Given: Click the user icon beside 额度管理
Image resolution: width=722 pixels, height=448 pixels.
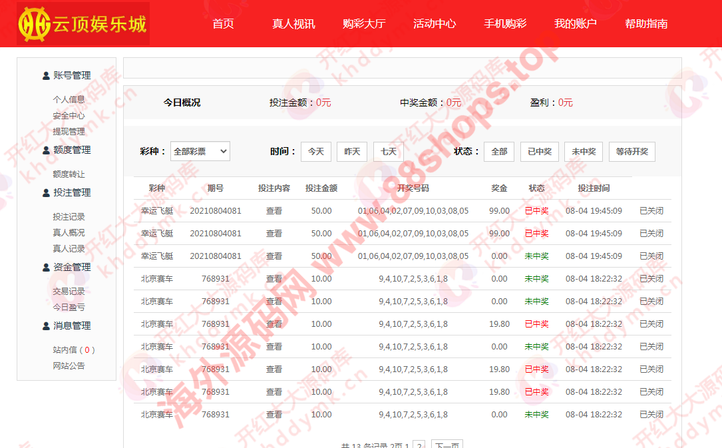Looking at the screenshot, I should pos(46,150).
